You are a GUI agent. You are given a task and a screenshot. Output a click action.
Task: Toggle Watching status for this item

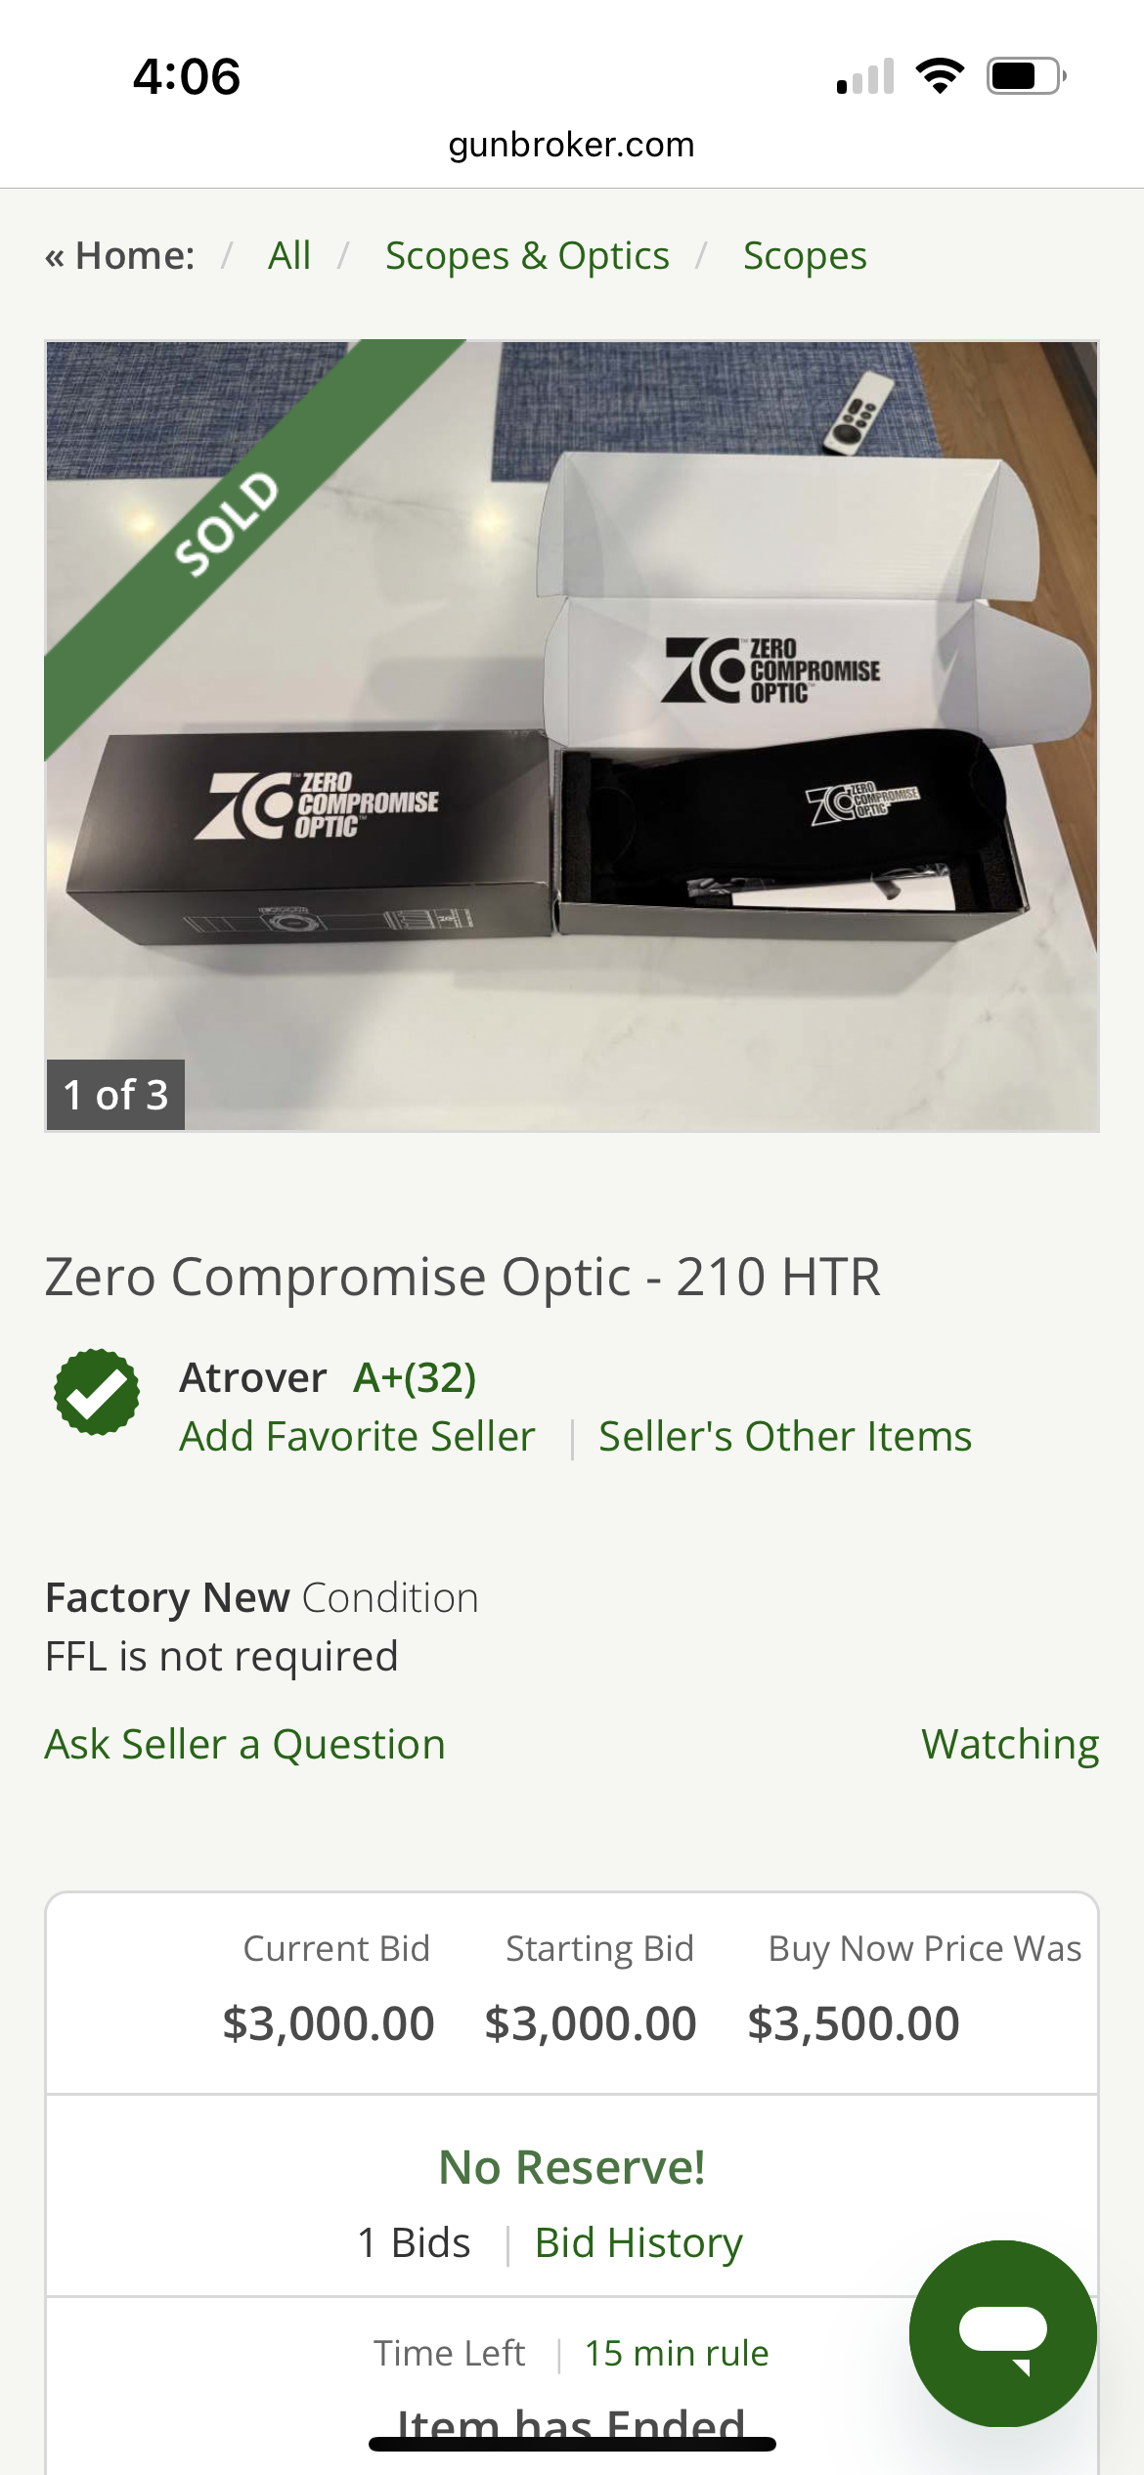[x=1010, y=1745]
